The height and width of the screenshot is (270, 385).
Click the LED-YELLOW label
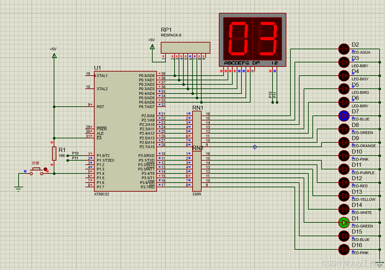[363, 199]
